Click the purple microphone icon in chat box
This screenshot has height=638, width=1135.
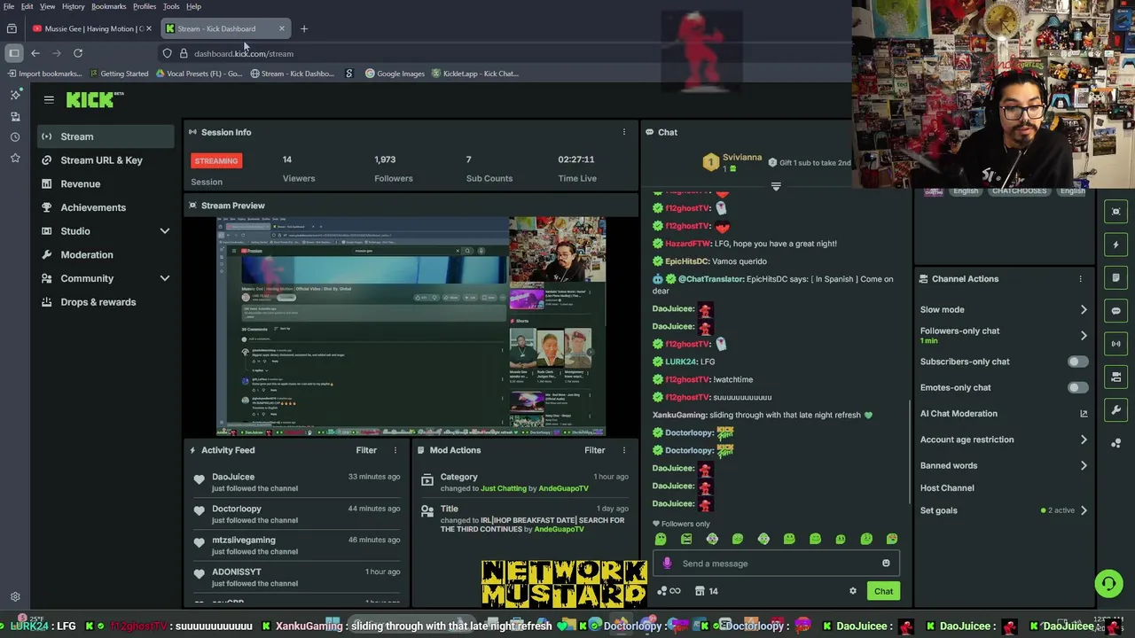(x=667, y=564)
